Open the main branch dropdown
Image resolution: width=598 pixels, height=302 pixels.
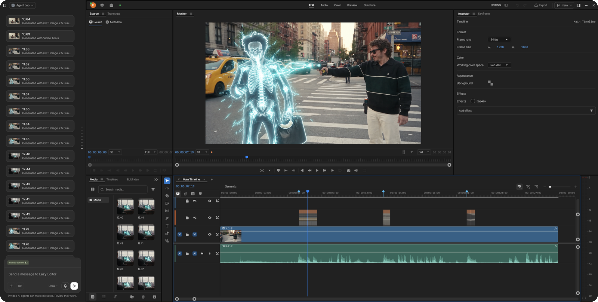pos(564,5)
